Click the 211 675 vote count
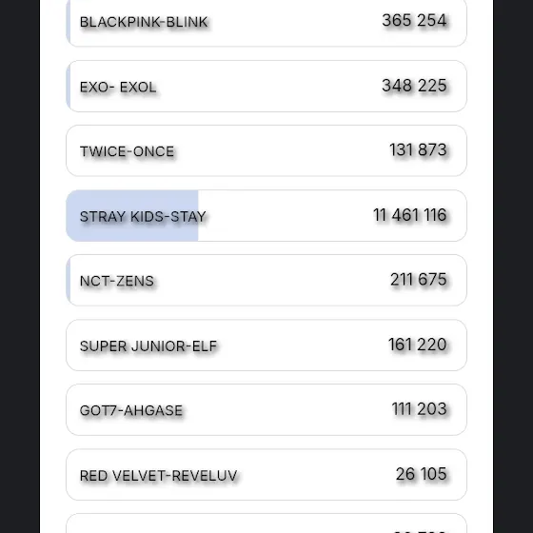This screenshot has height=533, width=533. [418, 280]
